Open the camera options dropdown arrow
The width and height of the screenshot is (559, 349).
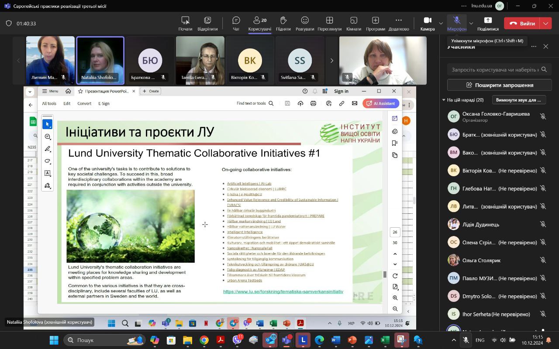[441, 23]
